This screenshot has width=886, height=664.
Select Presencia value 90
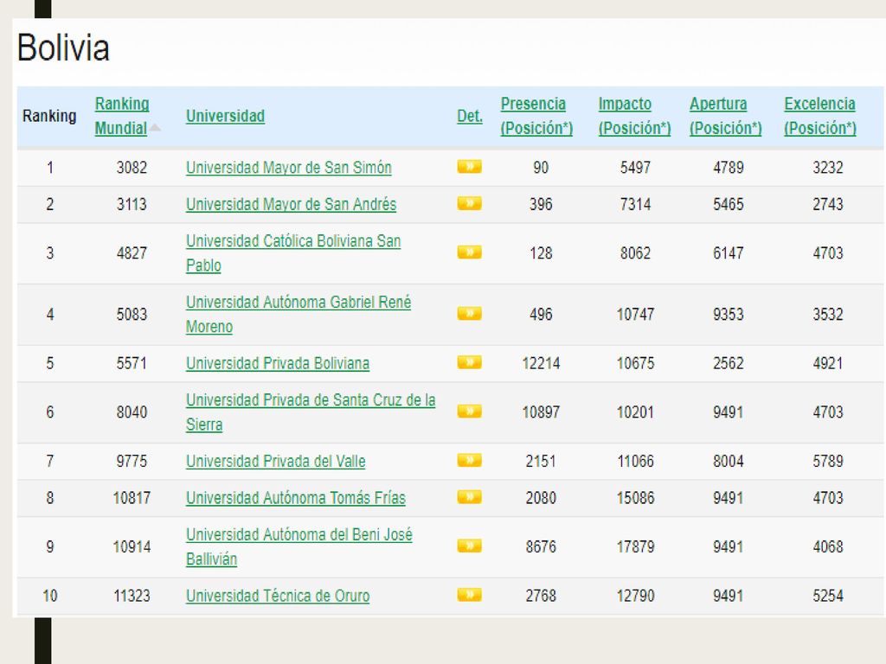(541, 168)
